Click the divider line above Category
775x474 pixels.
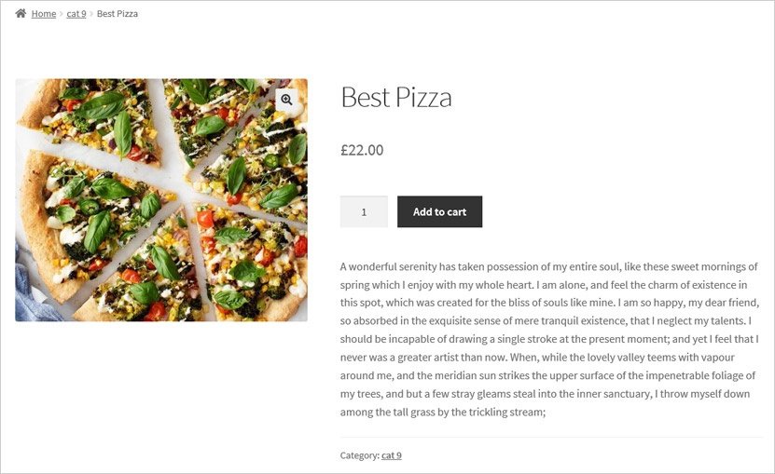551,437
